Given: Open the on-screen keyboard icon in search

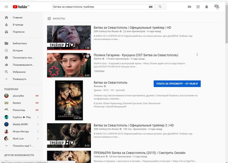Looking at the screenshot, I should click(150, 7).
